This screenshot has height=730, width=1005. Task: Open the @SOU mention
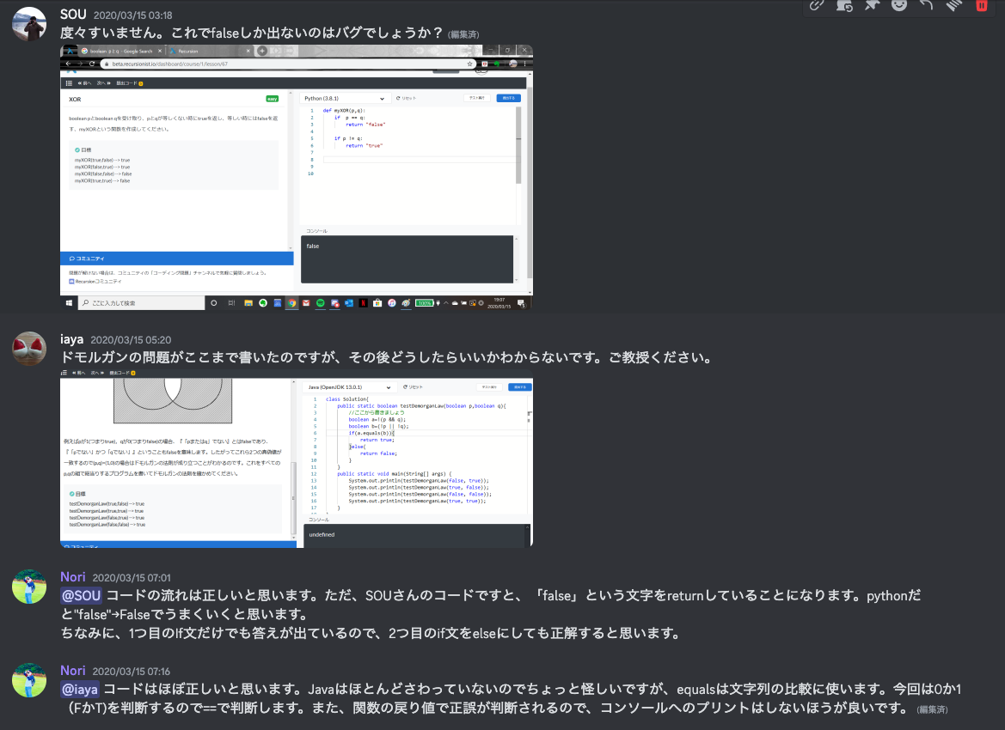[81, 595]
